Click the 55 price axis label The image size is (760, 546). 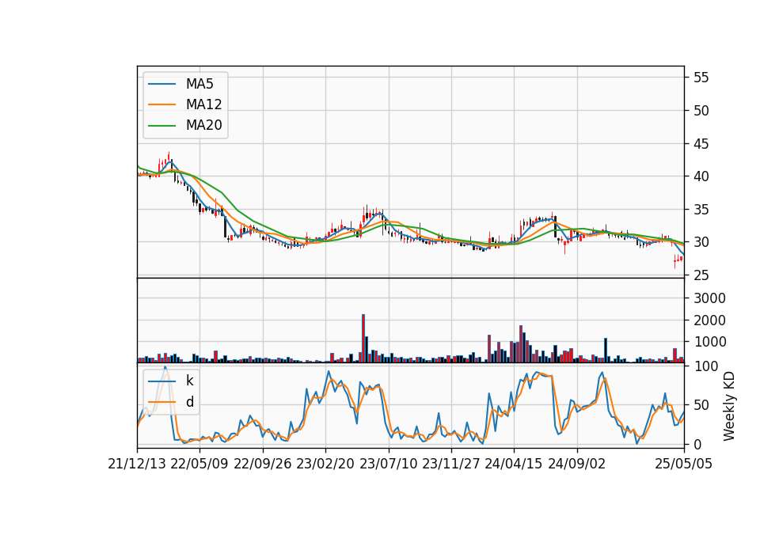[701, 78]
